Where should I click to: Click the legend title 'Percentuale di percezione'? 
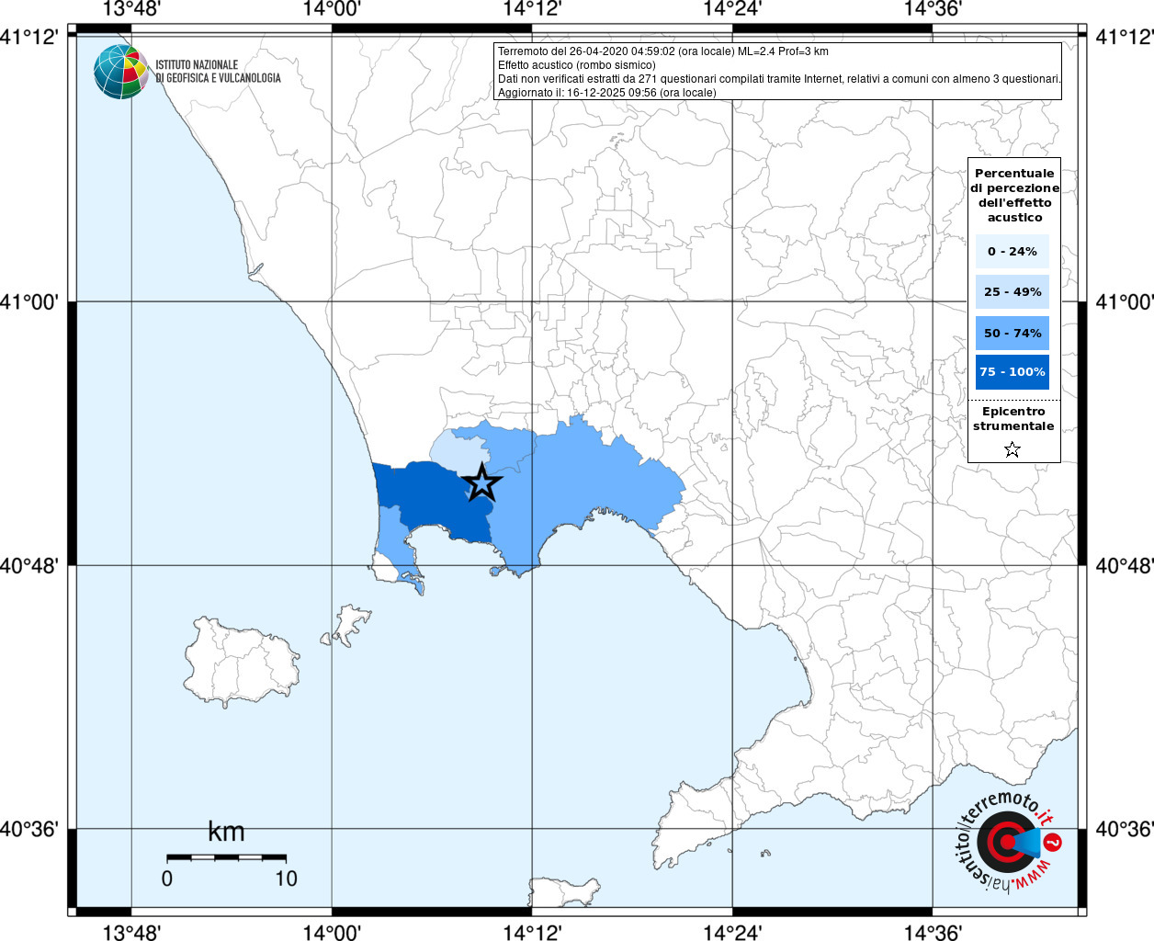click(1014, 196)
